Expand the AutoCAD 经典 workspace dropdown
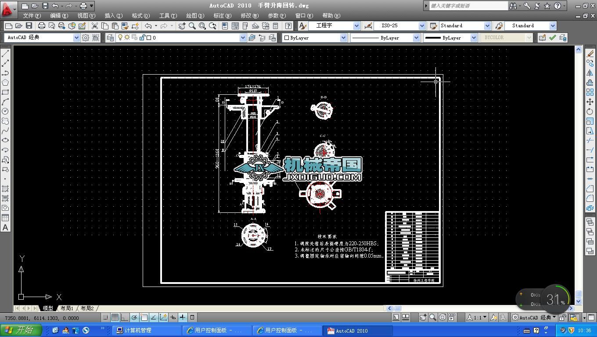This screenshot has height=337, width=597. 76,38
